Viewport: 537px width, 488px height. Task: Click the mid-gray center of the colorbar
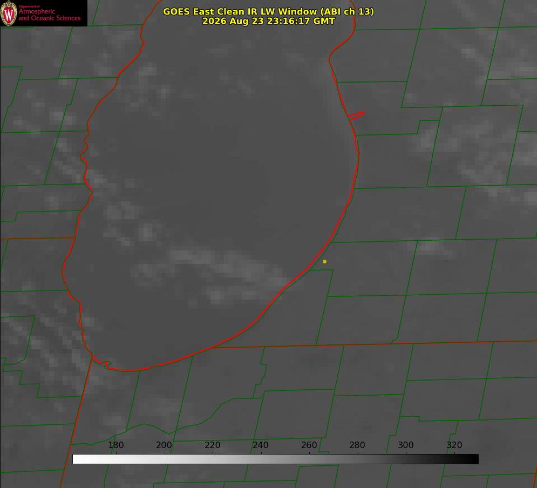pos(275,459)
